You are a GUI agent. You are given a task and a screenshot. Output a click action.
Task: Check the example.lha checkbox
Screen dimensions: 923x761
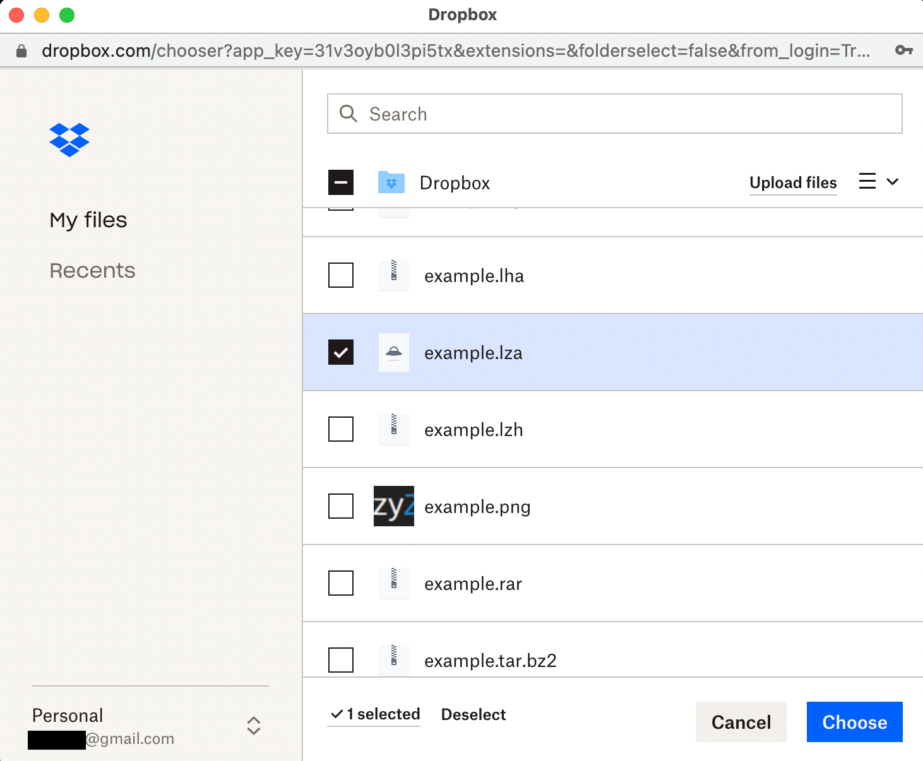(341, 275)
